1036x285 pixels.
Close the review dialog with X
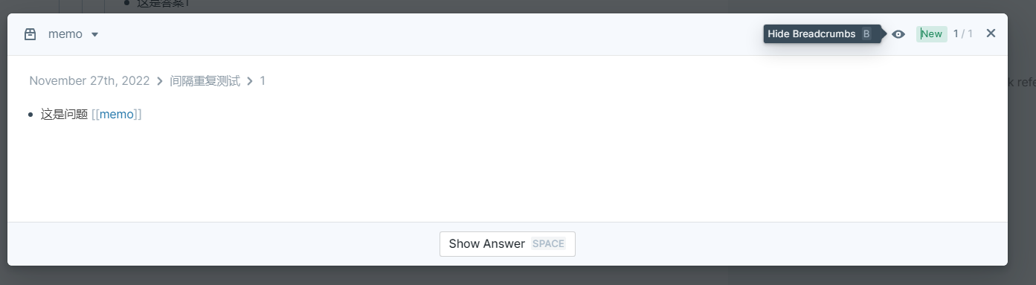(x=991, y=33)
